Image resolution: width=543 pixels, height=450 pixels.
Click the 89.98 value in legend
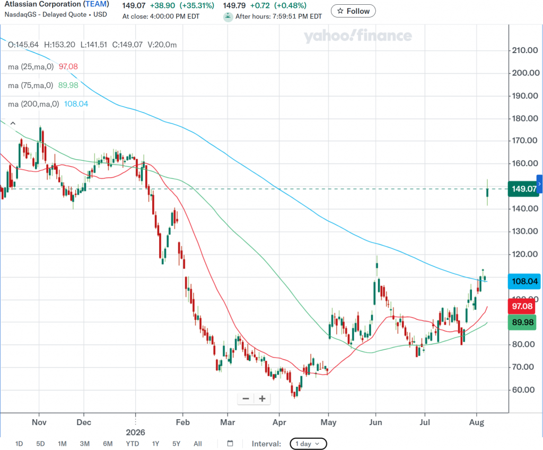click(68, 85)
